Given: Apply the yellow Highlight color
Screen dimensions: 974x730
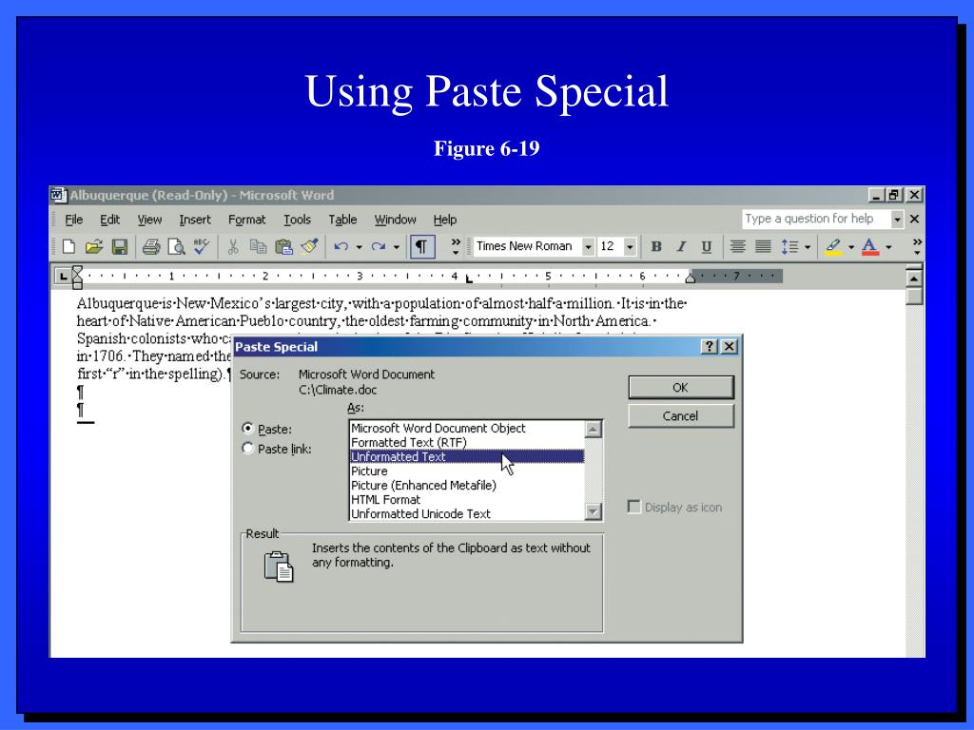Looking at the screenshot, I should [833, 247].
